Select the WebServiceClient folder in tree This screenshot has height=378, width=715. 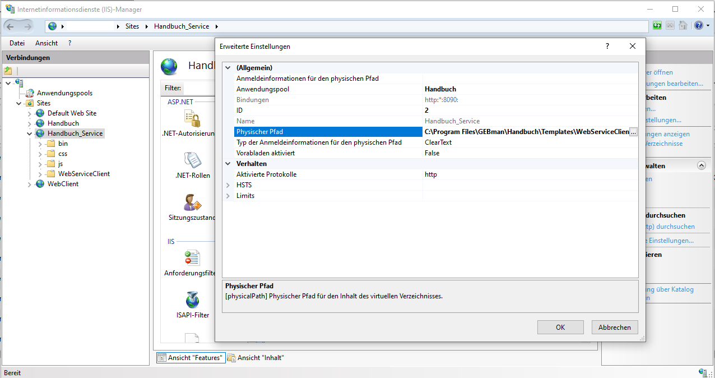[83, 174]
